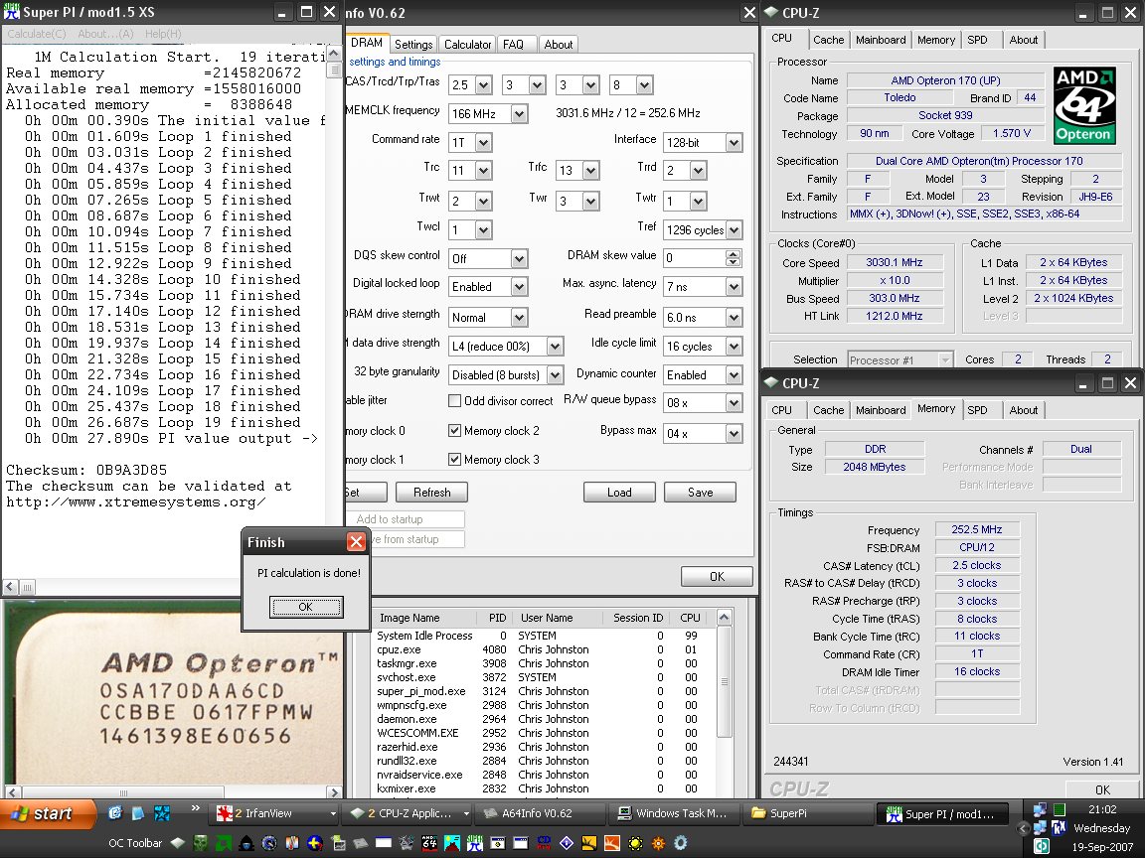The width and height of the screenshot is (1145, 858).
Task: Open the round clock gauge icon in OC Toolbar
Action: (269, 843)
